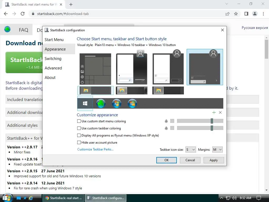Viewport: 269px width, 202px height.
Task: Open a new Chrome tab
Action: click(71, 4)
